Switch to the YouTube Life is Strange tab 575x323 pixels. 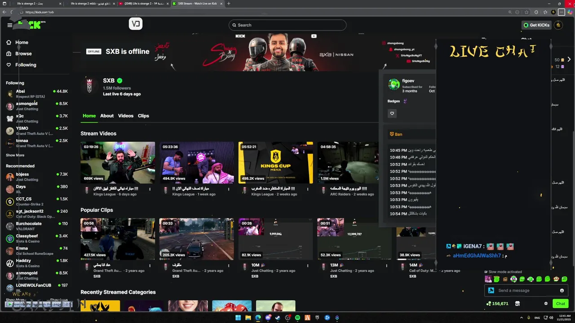pos(144,4)
